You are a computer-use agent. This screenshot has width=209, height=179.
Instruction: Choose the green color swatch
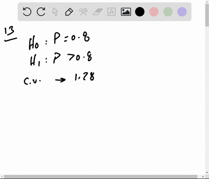coord(168,12)
